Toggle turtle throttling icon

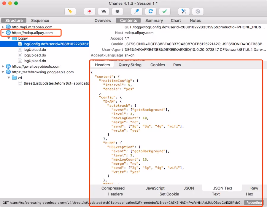click(x=104, y=12)
